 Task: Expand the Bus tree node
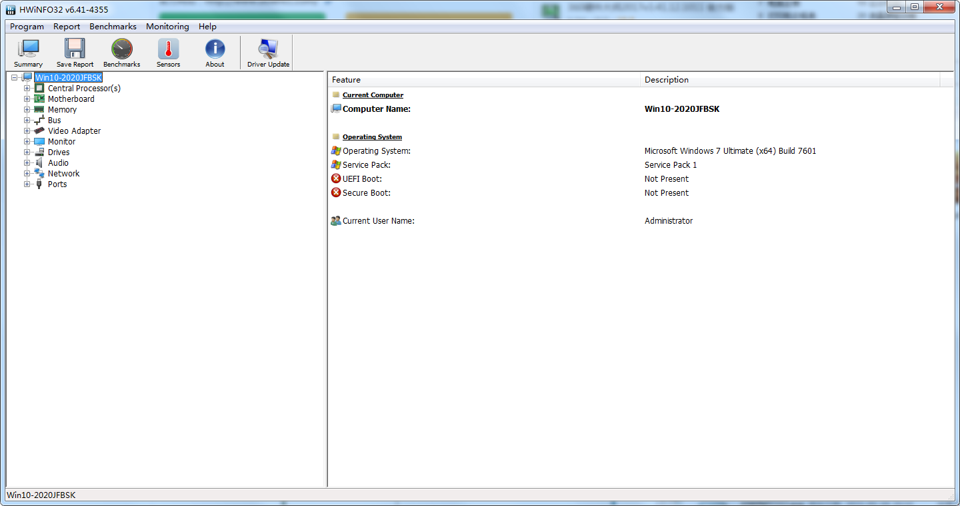(27, 120)
